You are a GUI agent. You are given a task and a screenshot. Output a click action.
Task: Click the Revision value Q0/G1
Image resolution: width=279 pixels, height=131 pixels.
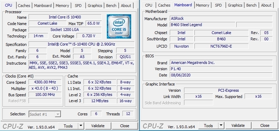coord(125,57)
